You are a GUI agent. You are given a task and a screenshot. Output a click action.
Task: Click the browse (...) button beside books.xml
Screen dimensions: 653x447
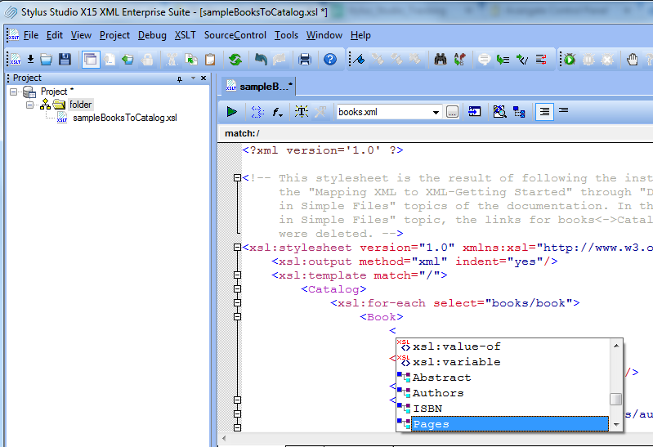(452, 112)
